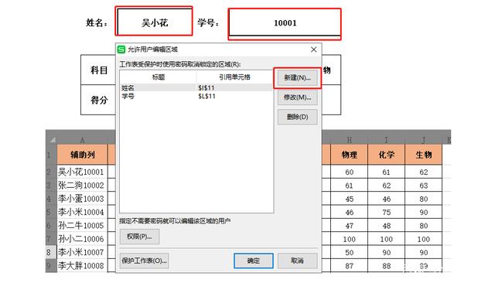Click the WPS spreadsheet icon in dialog title
This screenshot has width=495, height=283.
pos(121,49)
